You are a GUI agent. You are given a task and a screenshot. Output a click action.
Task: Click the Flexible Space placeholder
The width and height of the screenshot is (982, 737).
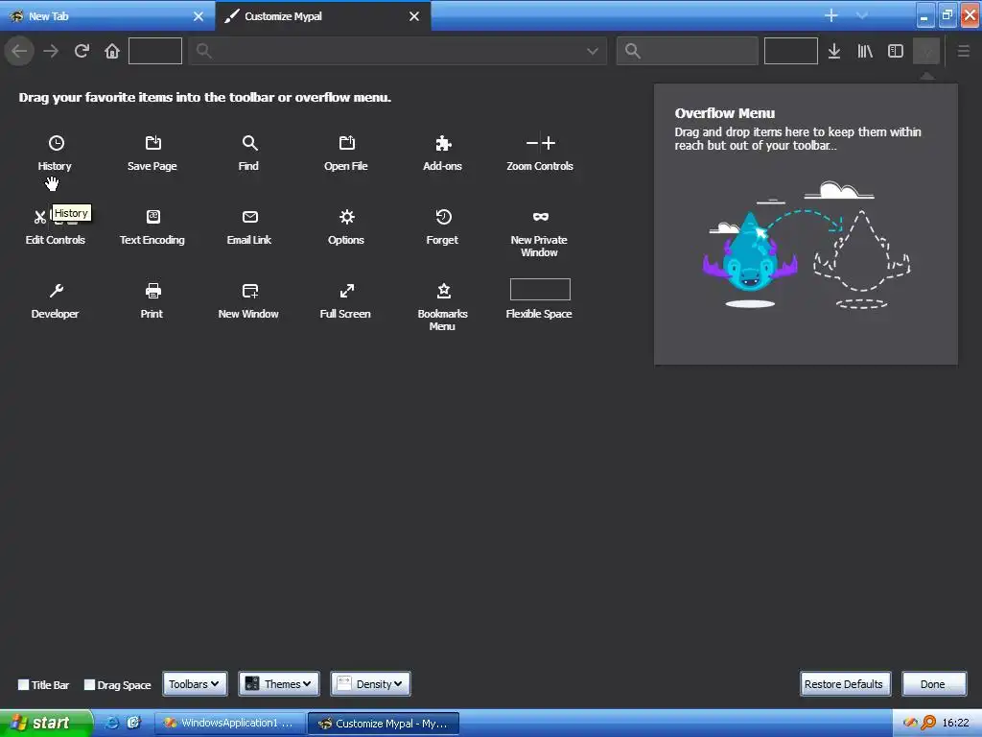tap(540, 290)
